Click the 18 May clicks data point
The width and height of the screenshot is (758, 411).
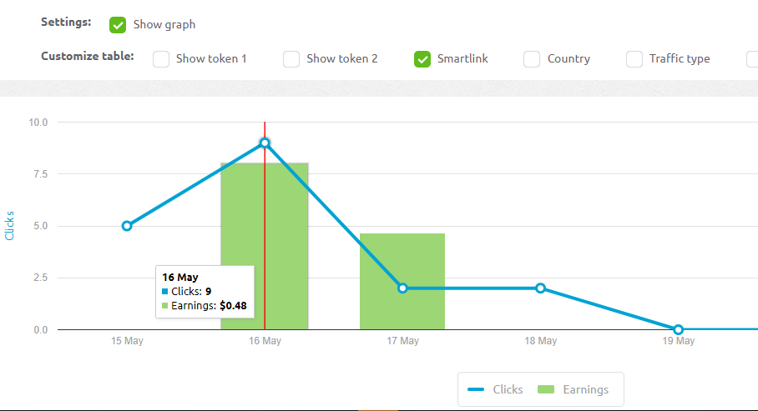click(x=540, y=288)
